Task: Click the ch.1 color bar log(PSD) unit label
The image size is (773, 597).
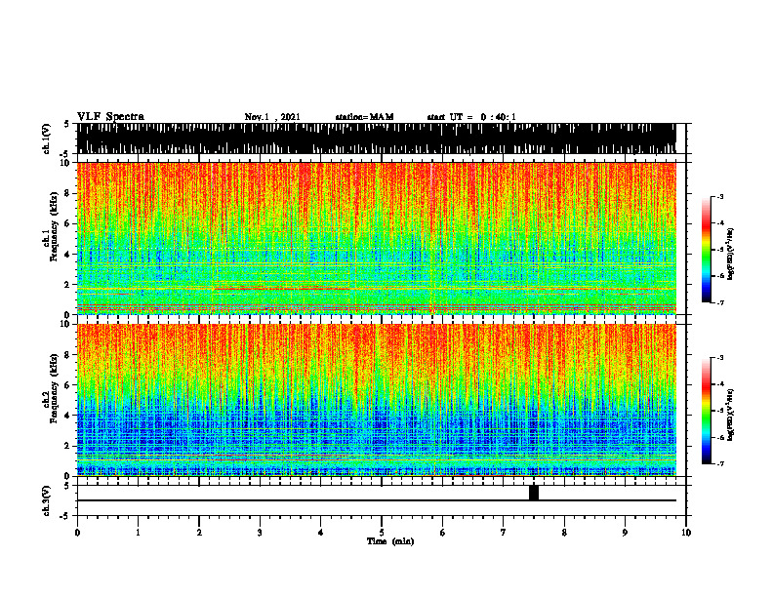Action: click(731, 254)
